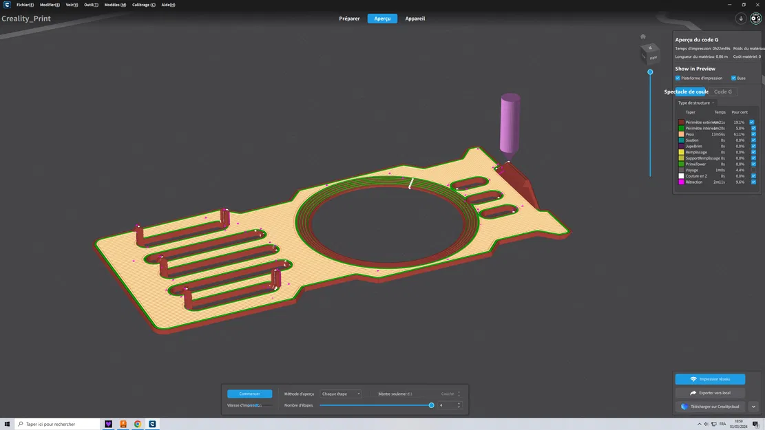Open the user account avatar menu
Image resolution: width=765 pixels, height=430 pixels.
click(755, 18)
